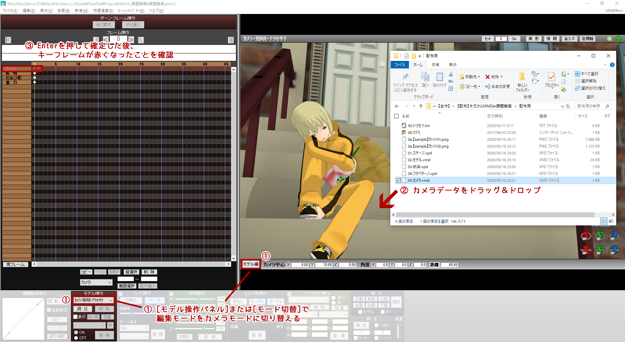This screenshot has height=342, width=625.
Task: Refresh the Explorer folder view
Action: click(x=568, y=106)
